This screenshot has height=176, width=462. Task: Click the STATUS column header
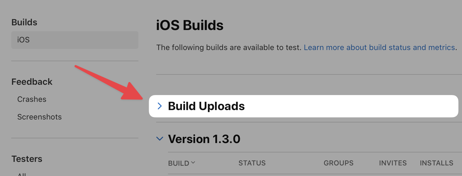pyautogui.click(x=252, y=163)
